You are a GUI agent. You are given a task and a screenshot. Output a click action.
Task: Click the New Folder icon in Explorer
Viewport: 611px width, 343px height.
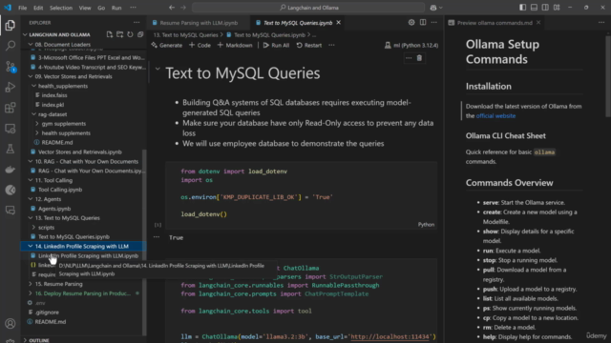coord(119,34)
